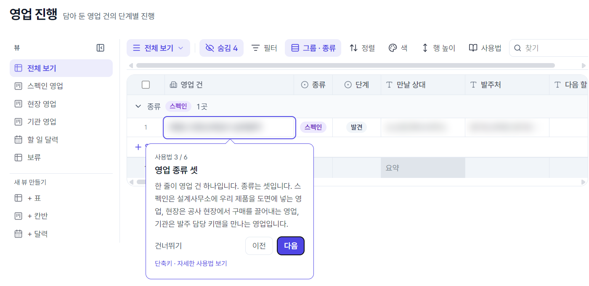Click the 발주처 column header

point(507,85)
